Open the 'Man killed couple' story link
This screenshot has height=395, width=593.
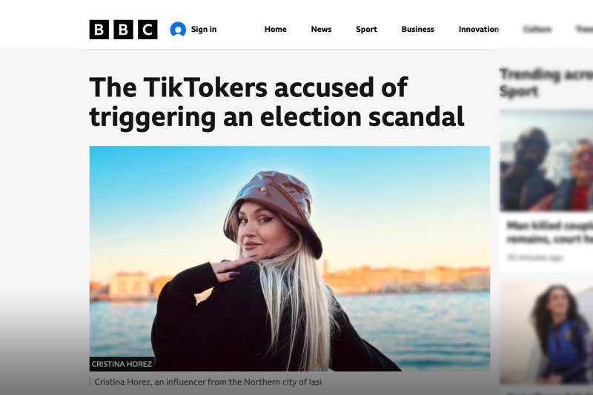[549, 233]
